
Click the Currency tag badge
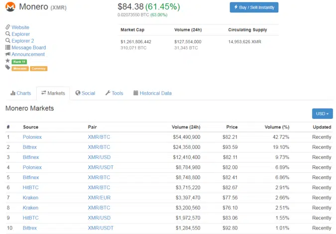pyautogui.click(x=38, y=69)
